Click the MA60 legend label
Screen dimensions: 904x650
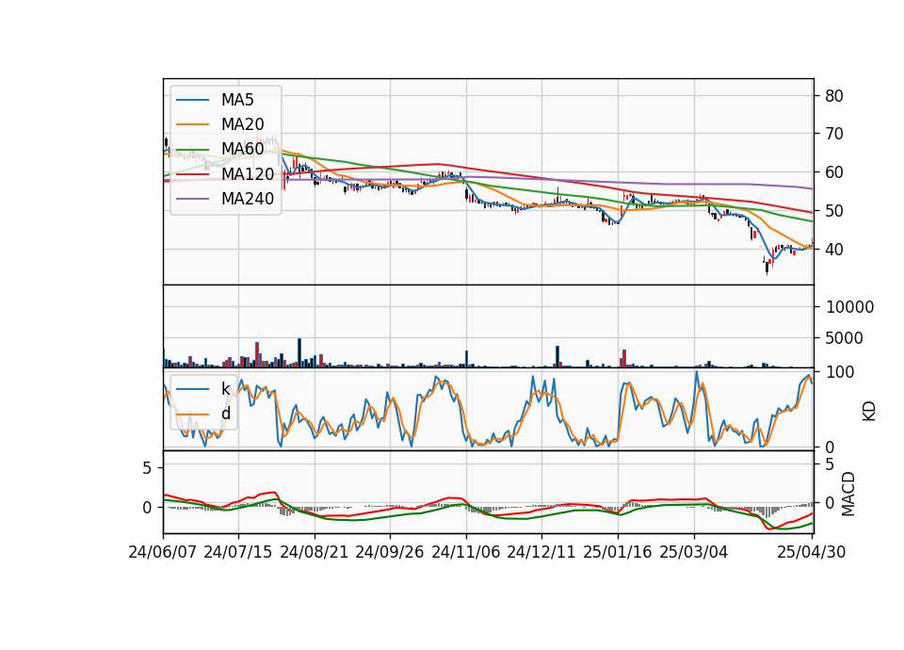pyautogui.click(x=242, y=150)
